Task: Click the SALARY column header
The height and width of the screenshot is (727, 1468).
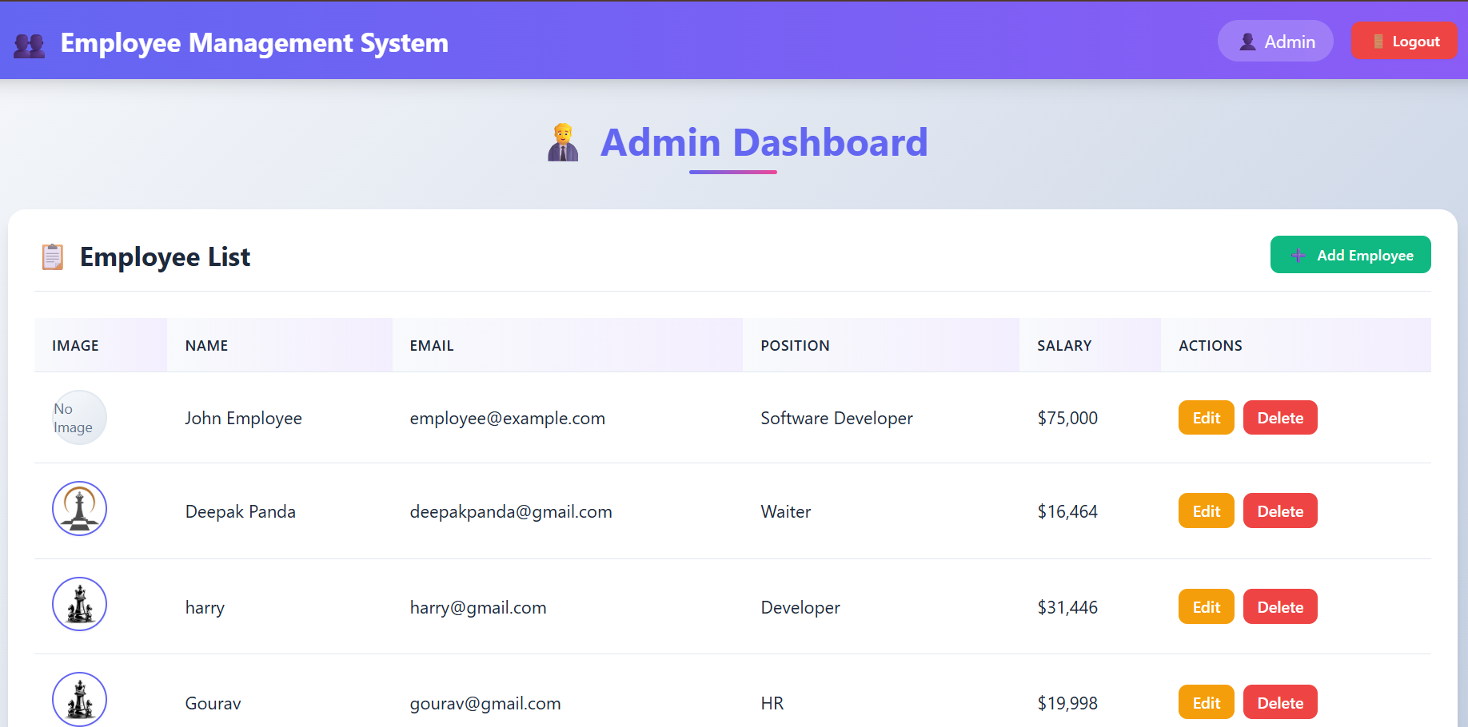Action: [x=1064, y=345]
